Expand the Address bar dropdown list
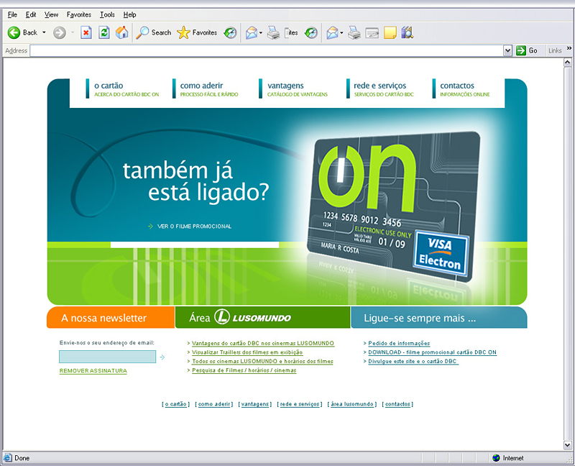The image size is (575, 466). point(507,50)
